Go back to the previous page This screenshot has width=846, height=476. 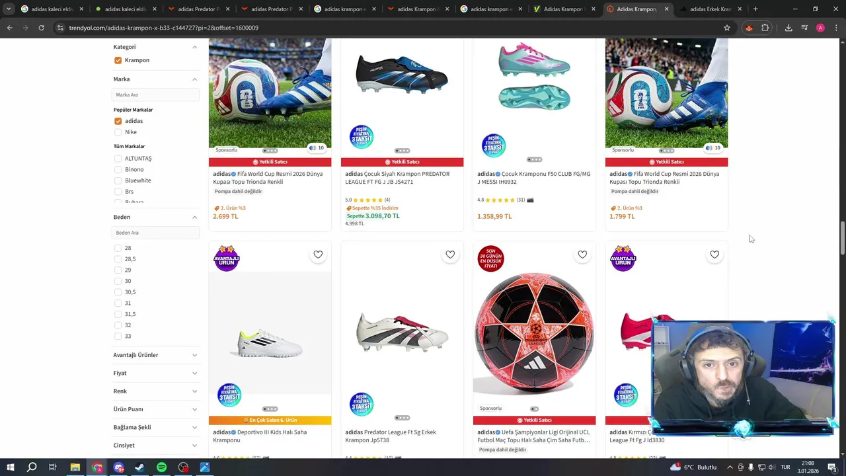point(9,28)
